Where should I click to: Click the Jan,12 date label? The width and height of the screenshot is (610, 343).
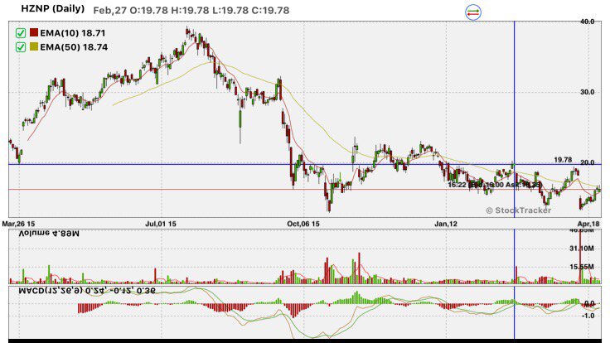click(446, 224)
